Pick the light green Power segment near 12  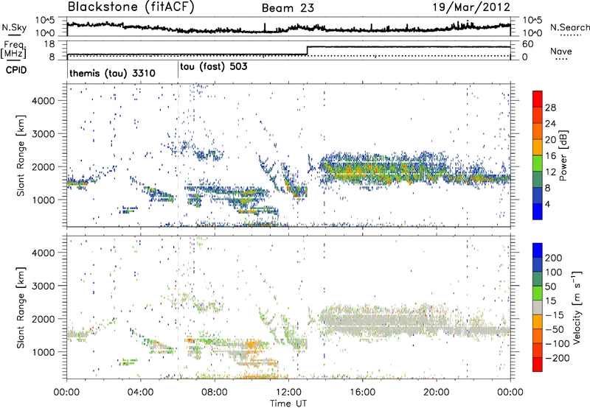tap(538, 163)
